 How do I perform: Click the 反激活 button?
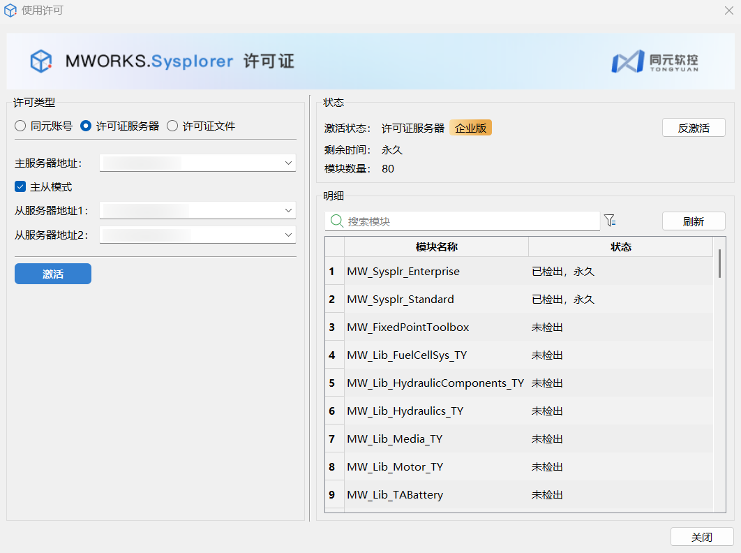click(693, 128)
